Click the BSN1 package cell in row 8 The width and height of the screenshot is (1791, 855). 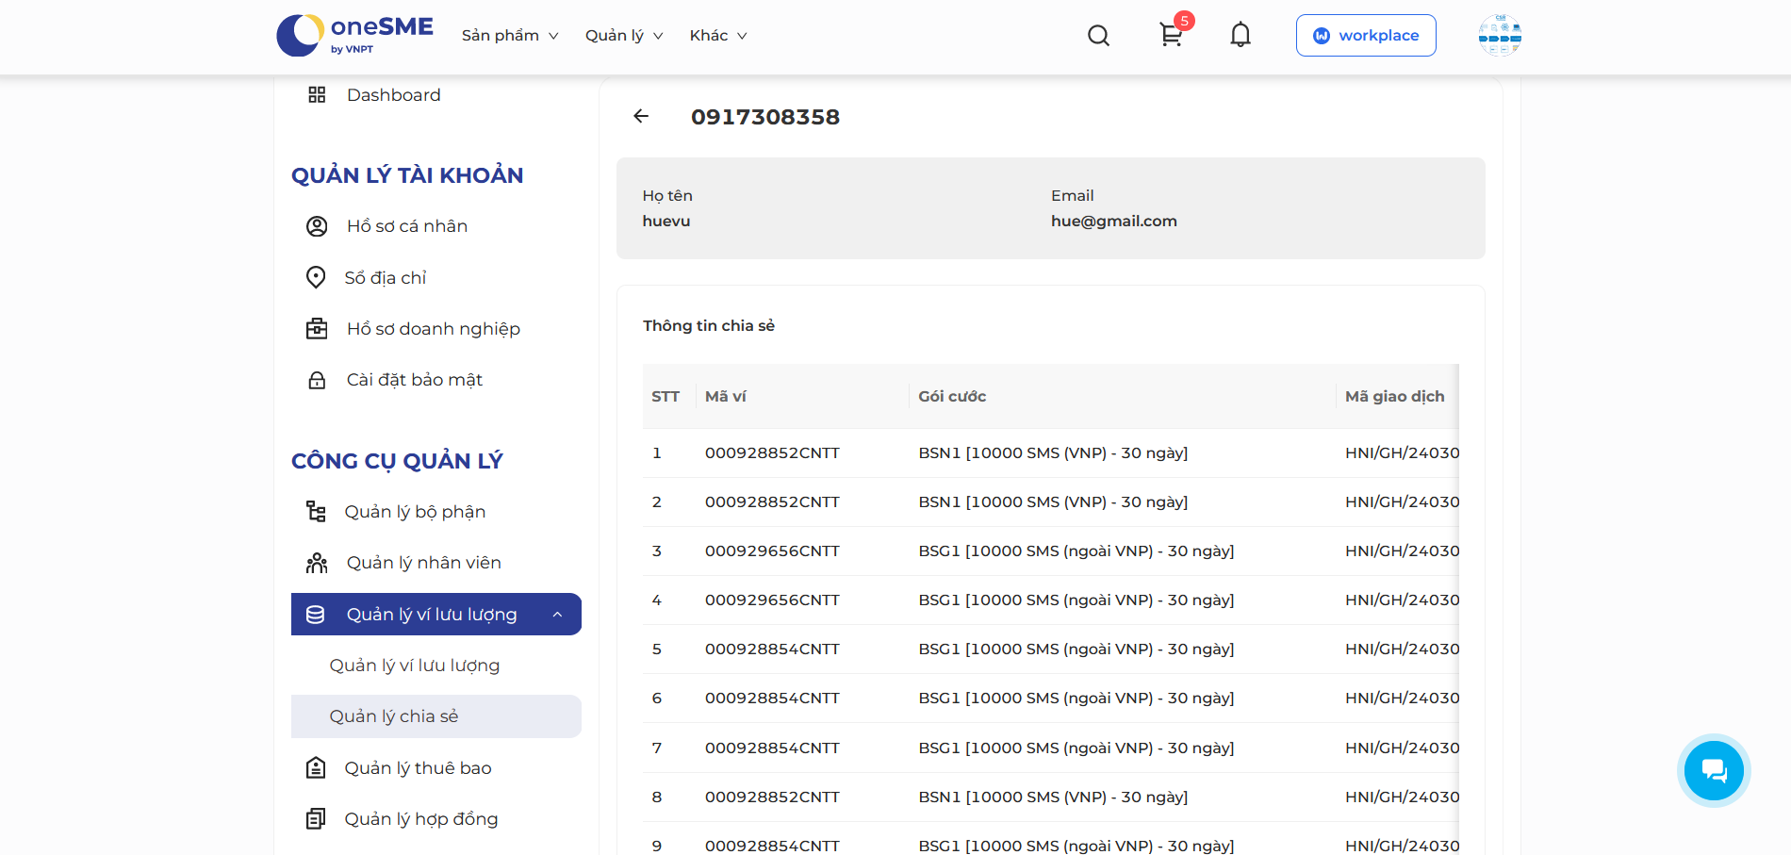[x=1053, y=797]
